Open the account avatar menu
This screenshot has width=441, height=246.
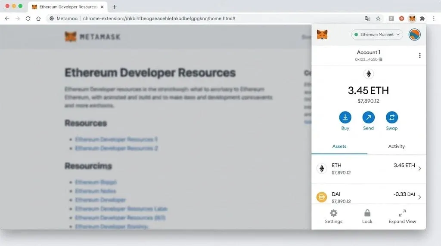(414, 34)
